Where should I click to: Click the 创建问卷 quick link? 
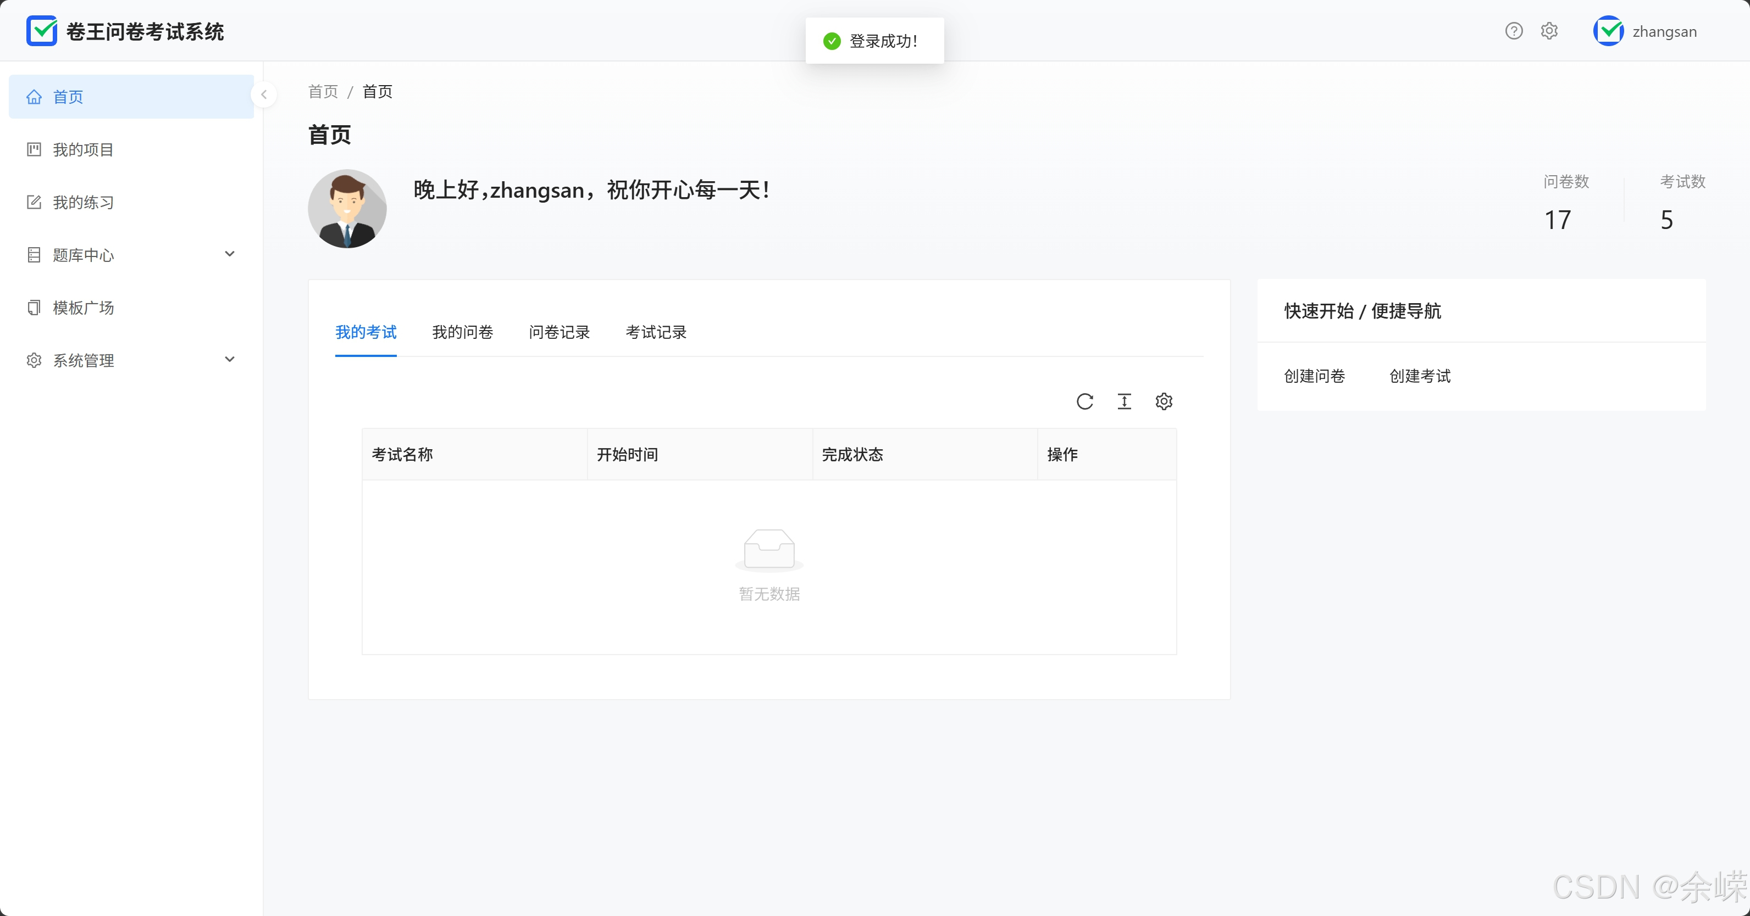click(x=1314, y=376)
